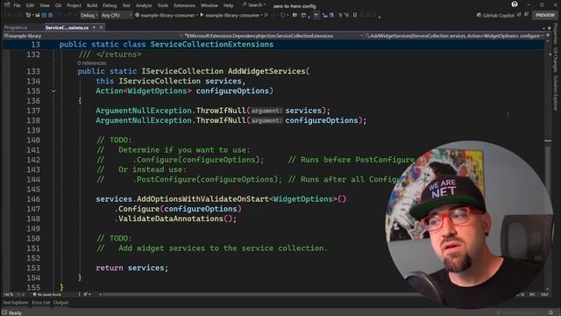
Task: Close the ServiceC...nsions.cs tab
Action: 102,27
